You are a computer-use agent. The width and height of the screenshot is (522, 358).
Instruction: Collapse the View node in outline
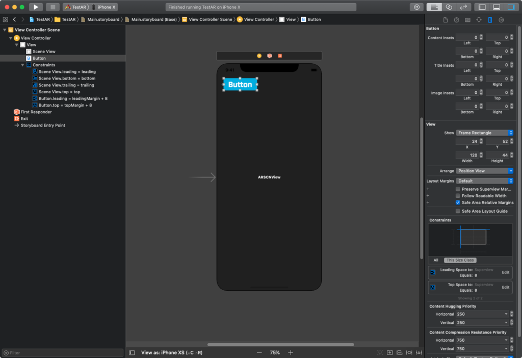(16, 45)
